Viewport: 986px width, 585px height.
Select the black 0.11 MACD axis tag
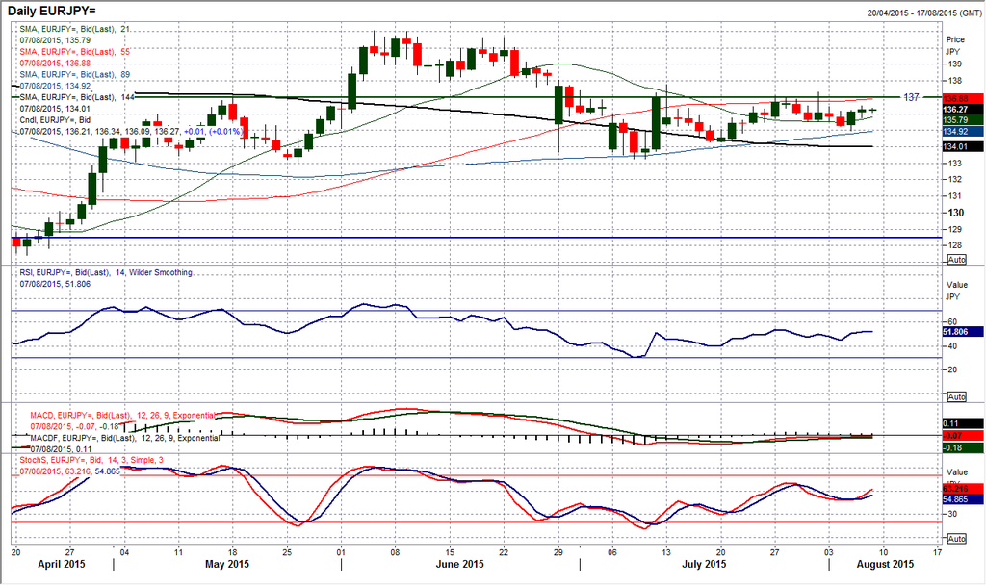963,424
